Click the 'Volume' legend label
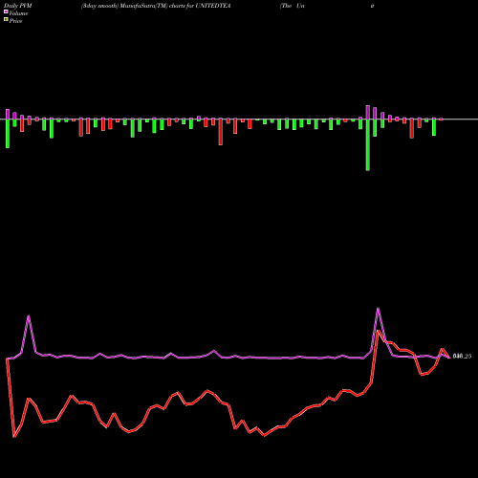This screenshot has height=478, width=478. [x=18, y=13]
